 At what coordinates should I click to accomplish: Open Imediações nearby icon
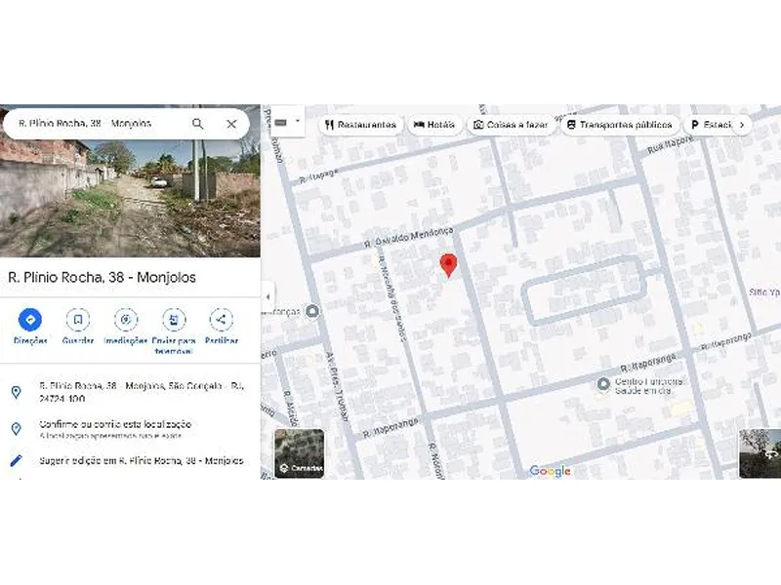(x=126, y=320)
